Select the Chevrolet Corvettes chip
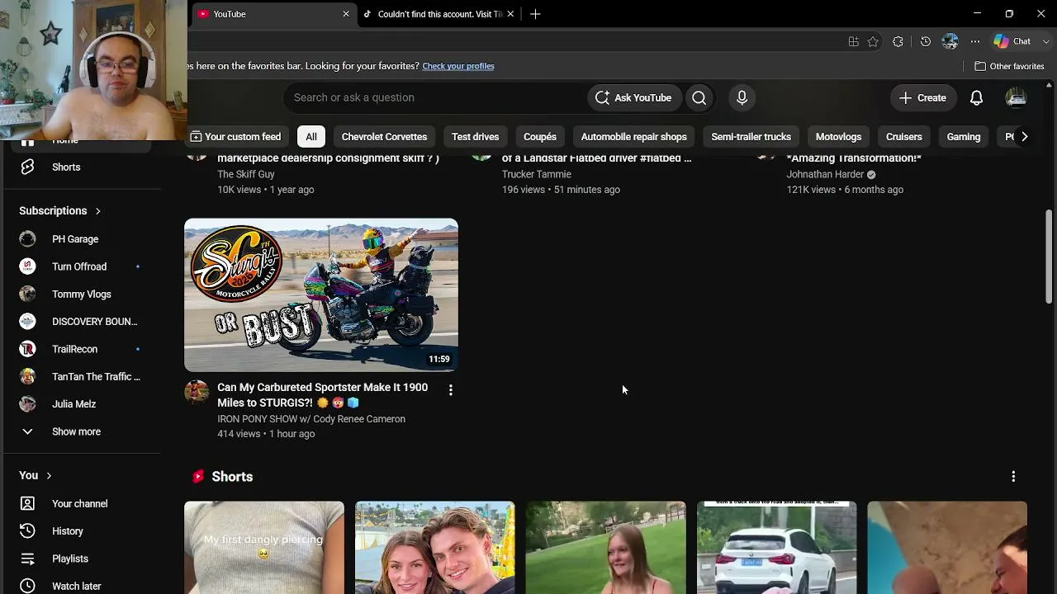 point(384,137)
